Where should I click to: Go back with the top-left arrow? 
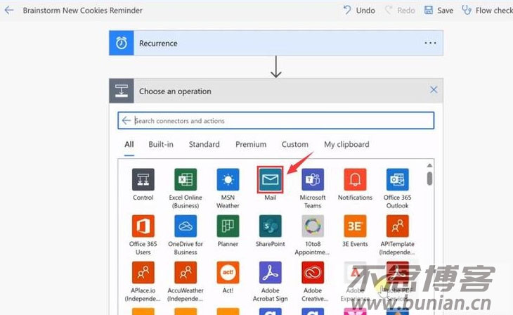(9, 10)
